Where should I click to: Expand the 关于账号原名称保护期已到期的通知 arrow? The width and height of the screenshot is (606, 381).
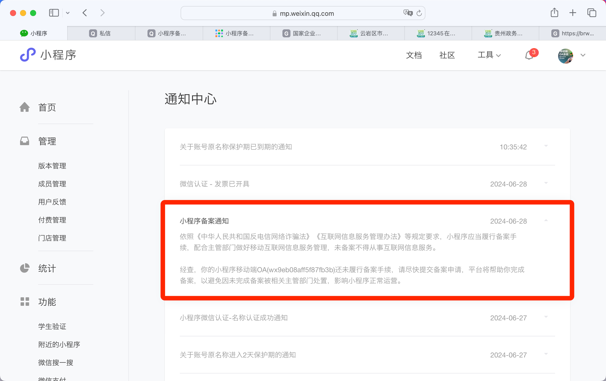point(546,146)
